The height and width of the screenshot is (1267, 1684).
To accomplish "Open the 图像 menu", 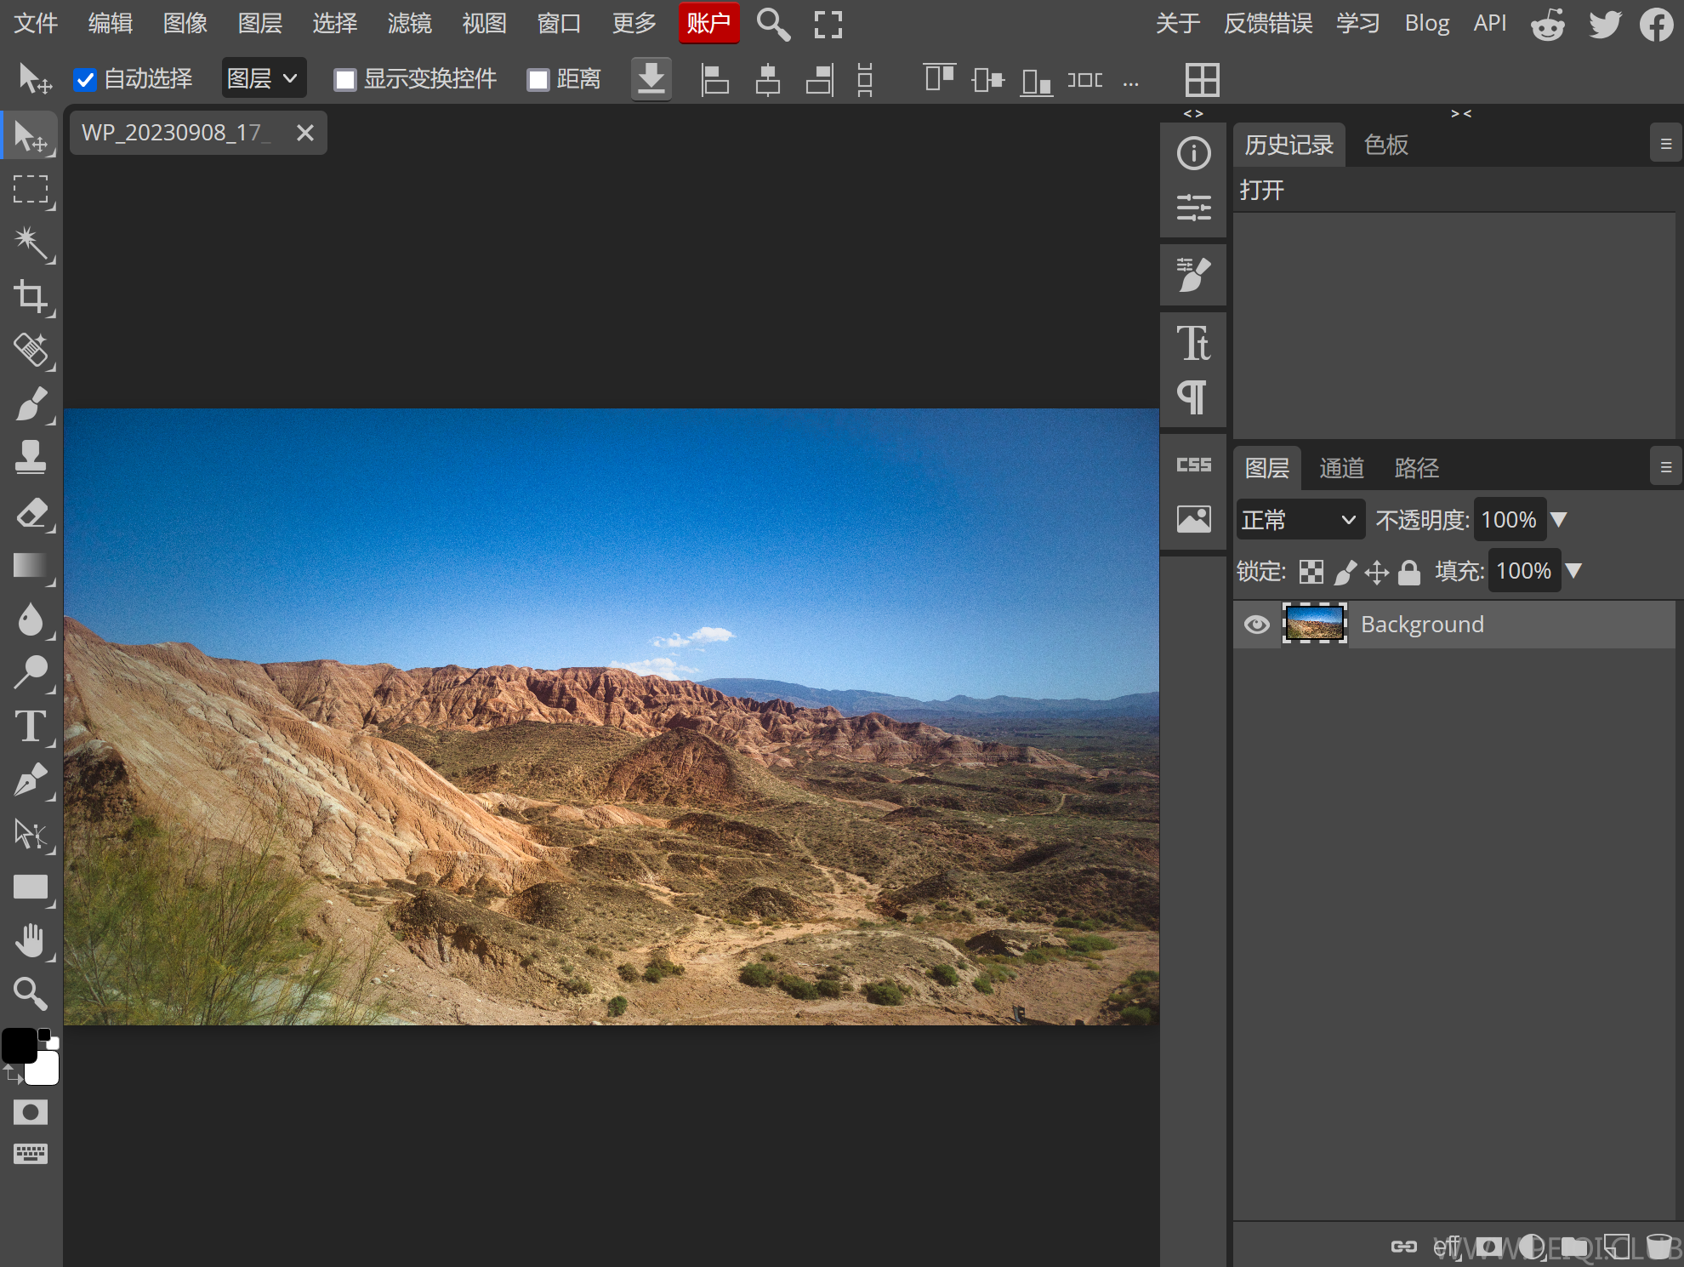I will pyautogui.click(x=185, y=24).
